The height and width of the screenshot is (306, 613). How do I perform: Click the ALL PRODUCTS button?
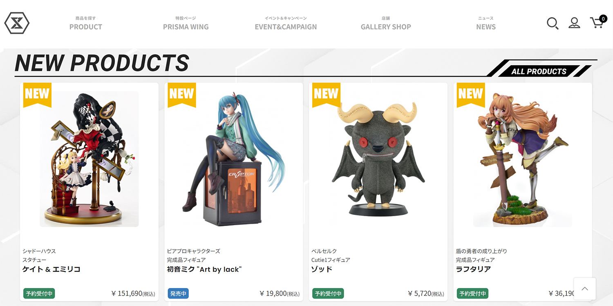click(539, 71)
